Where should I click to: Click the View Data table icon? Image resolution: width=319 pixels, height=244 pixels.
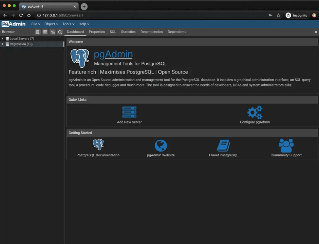45,32
